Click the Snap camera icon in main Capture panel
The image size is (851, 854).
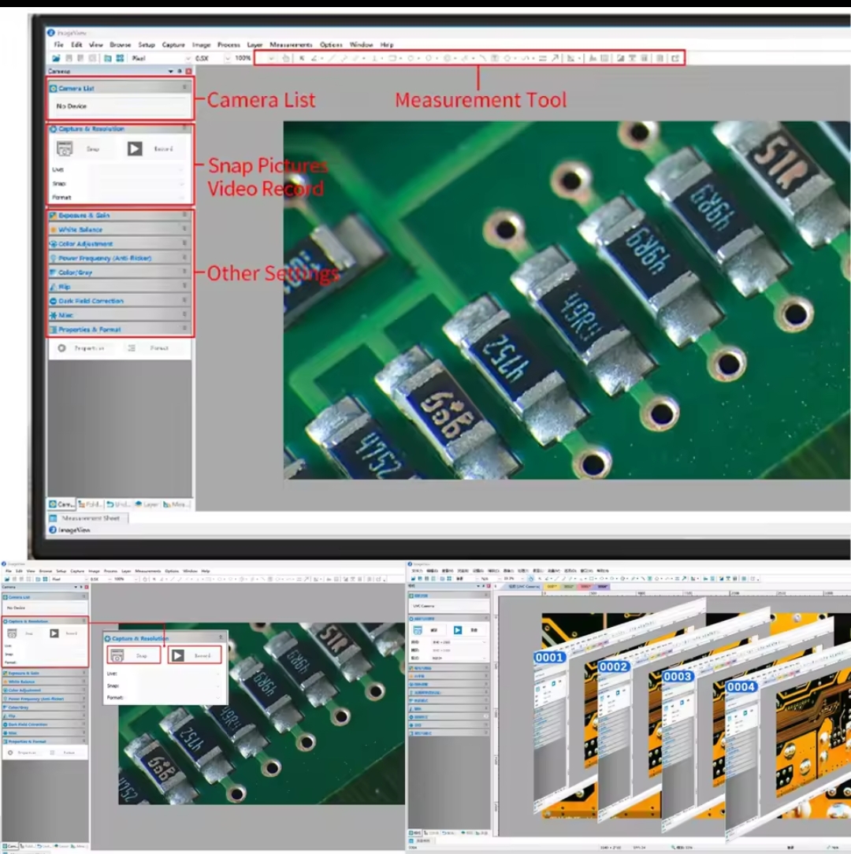pos(65,148)
